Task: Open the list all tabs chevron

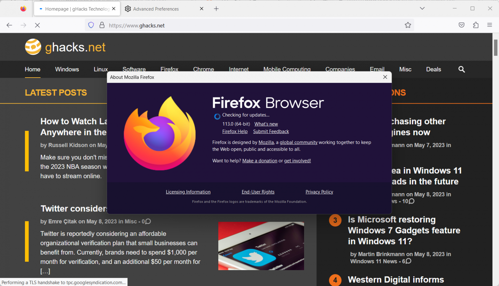Action: pos(422,8)
